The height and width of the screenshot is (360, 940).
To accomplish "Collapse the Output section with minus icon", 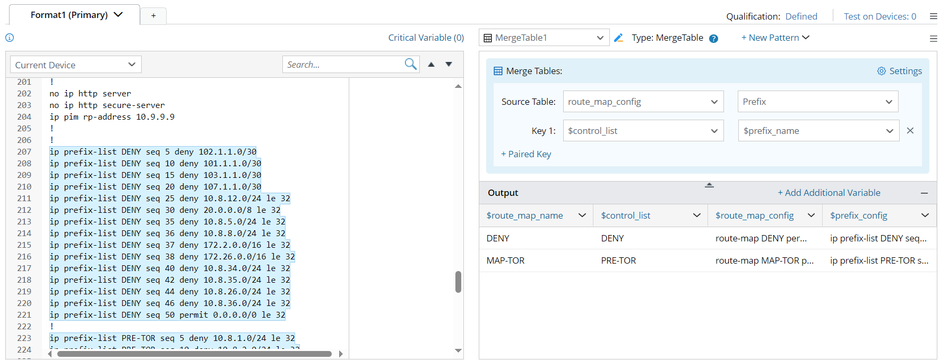I will tap(924, 193).
